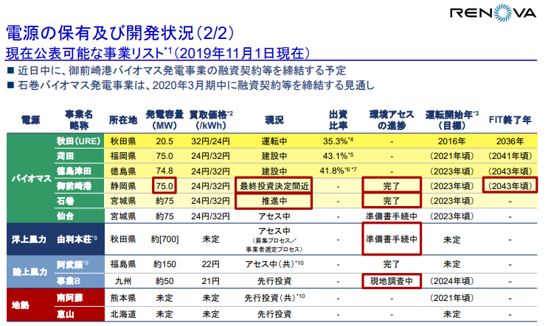Click the 徳島津田 project name
The image size is (548, 326).
[74, 171]
